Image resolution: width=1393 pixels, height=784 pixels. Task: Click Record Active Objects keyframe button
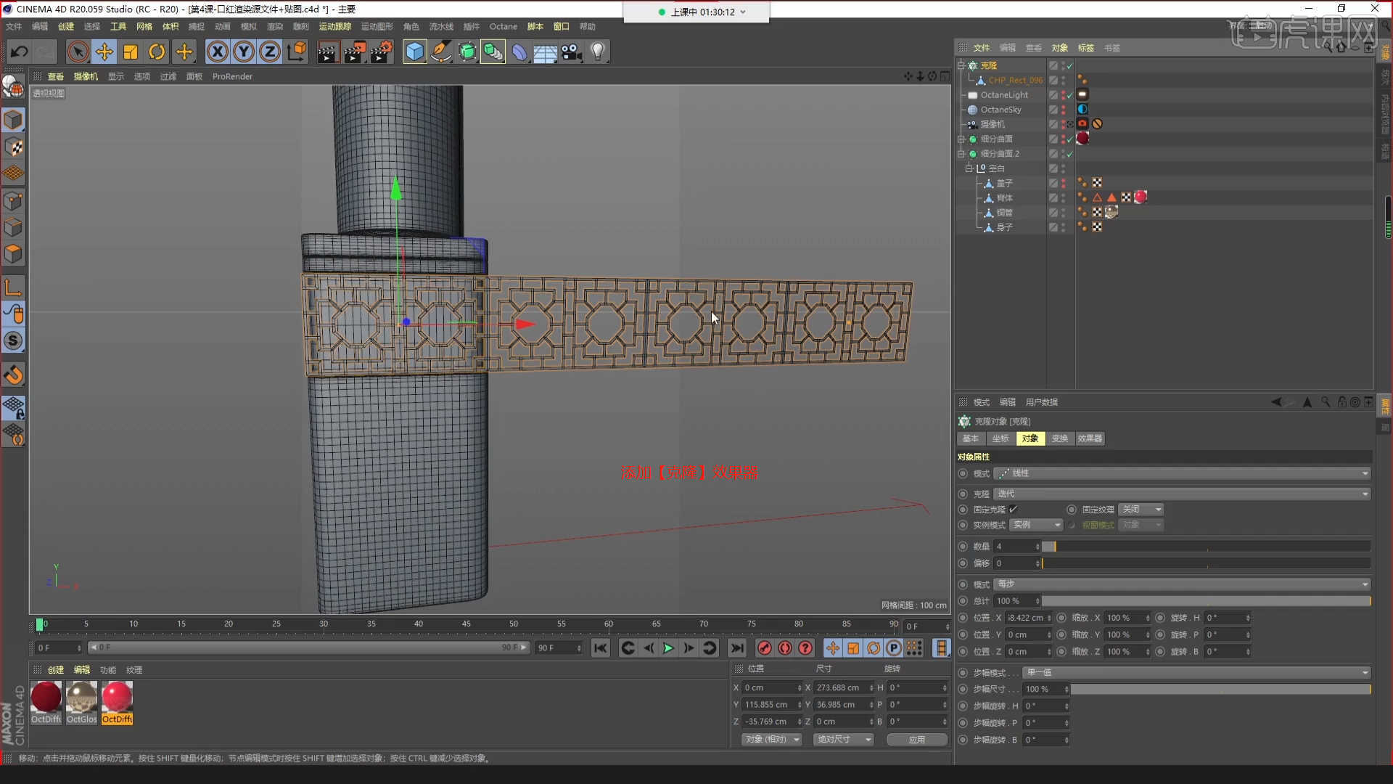[764, 648]
